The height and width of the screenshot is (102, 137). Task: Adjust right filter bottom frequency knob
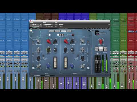click(x=82, y=66)
